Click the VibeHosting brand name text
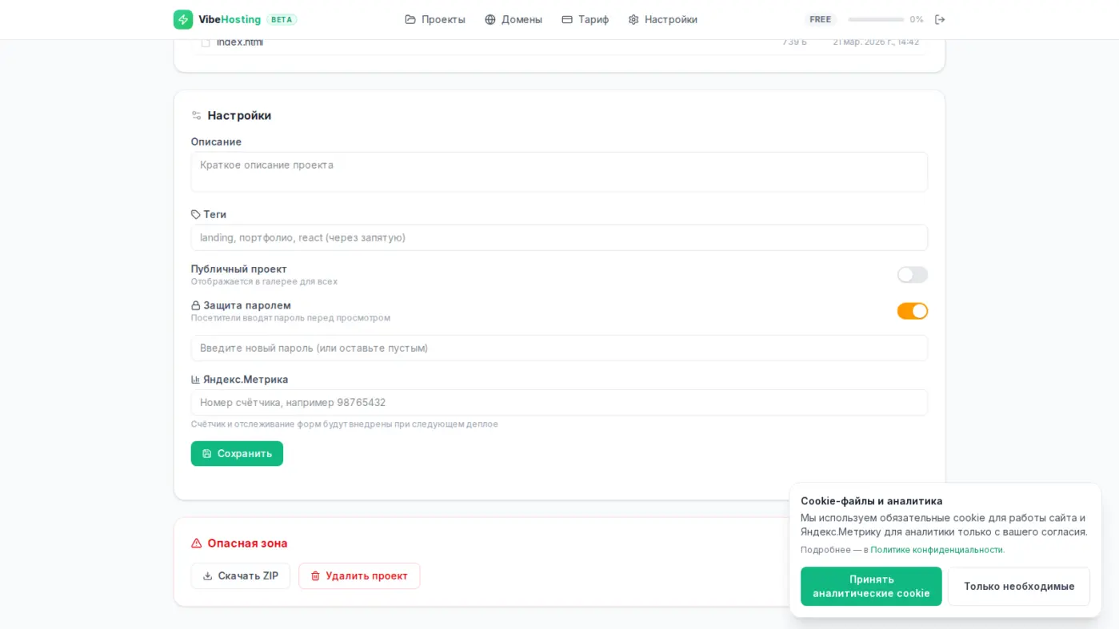The width and height of the screenshot is (1119, 629). 230,19
